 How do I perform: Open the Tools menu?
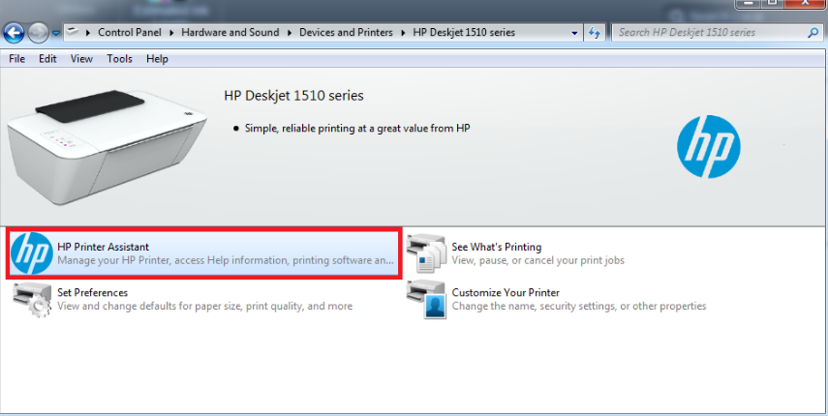tap(119, 58)
